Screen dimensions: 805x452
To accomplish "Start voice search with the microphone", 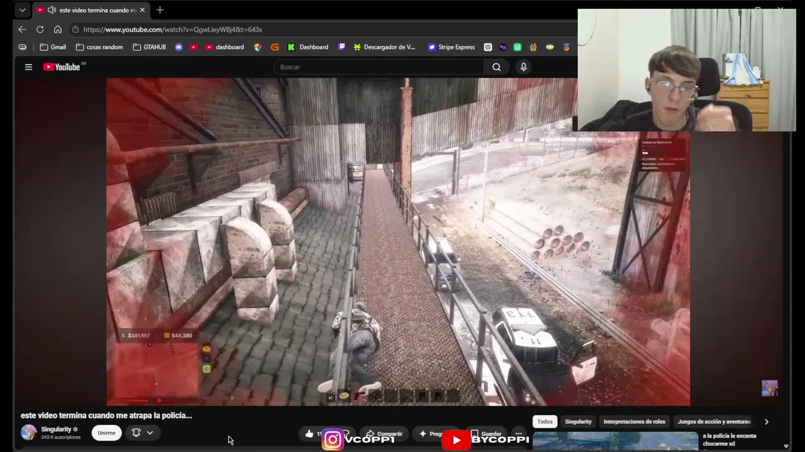I will click(523, 67).
